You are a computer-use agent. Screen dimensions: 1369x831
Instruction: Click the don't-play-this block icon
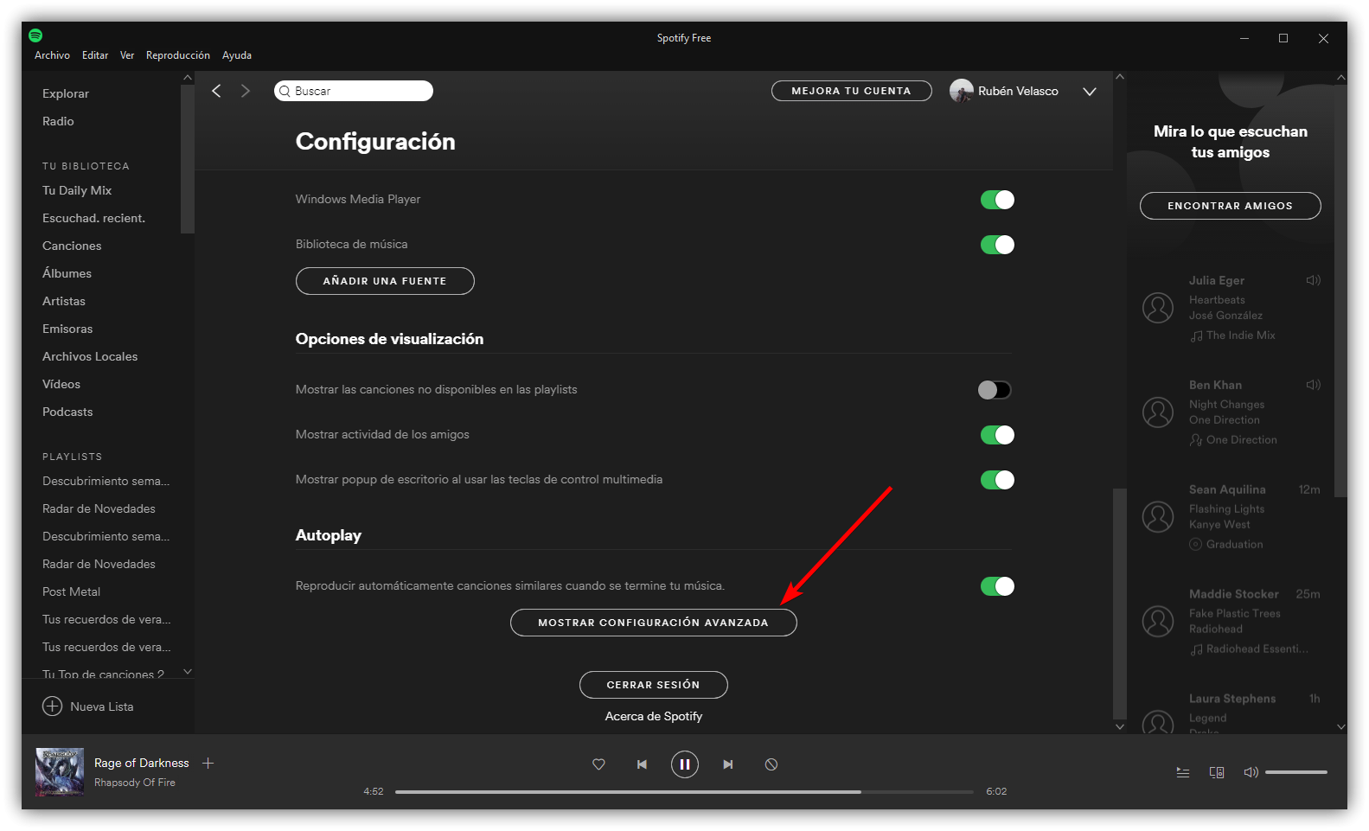coord(771,764)
